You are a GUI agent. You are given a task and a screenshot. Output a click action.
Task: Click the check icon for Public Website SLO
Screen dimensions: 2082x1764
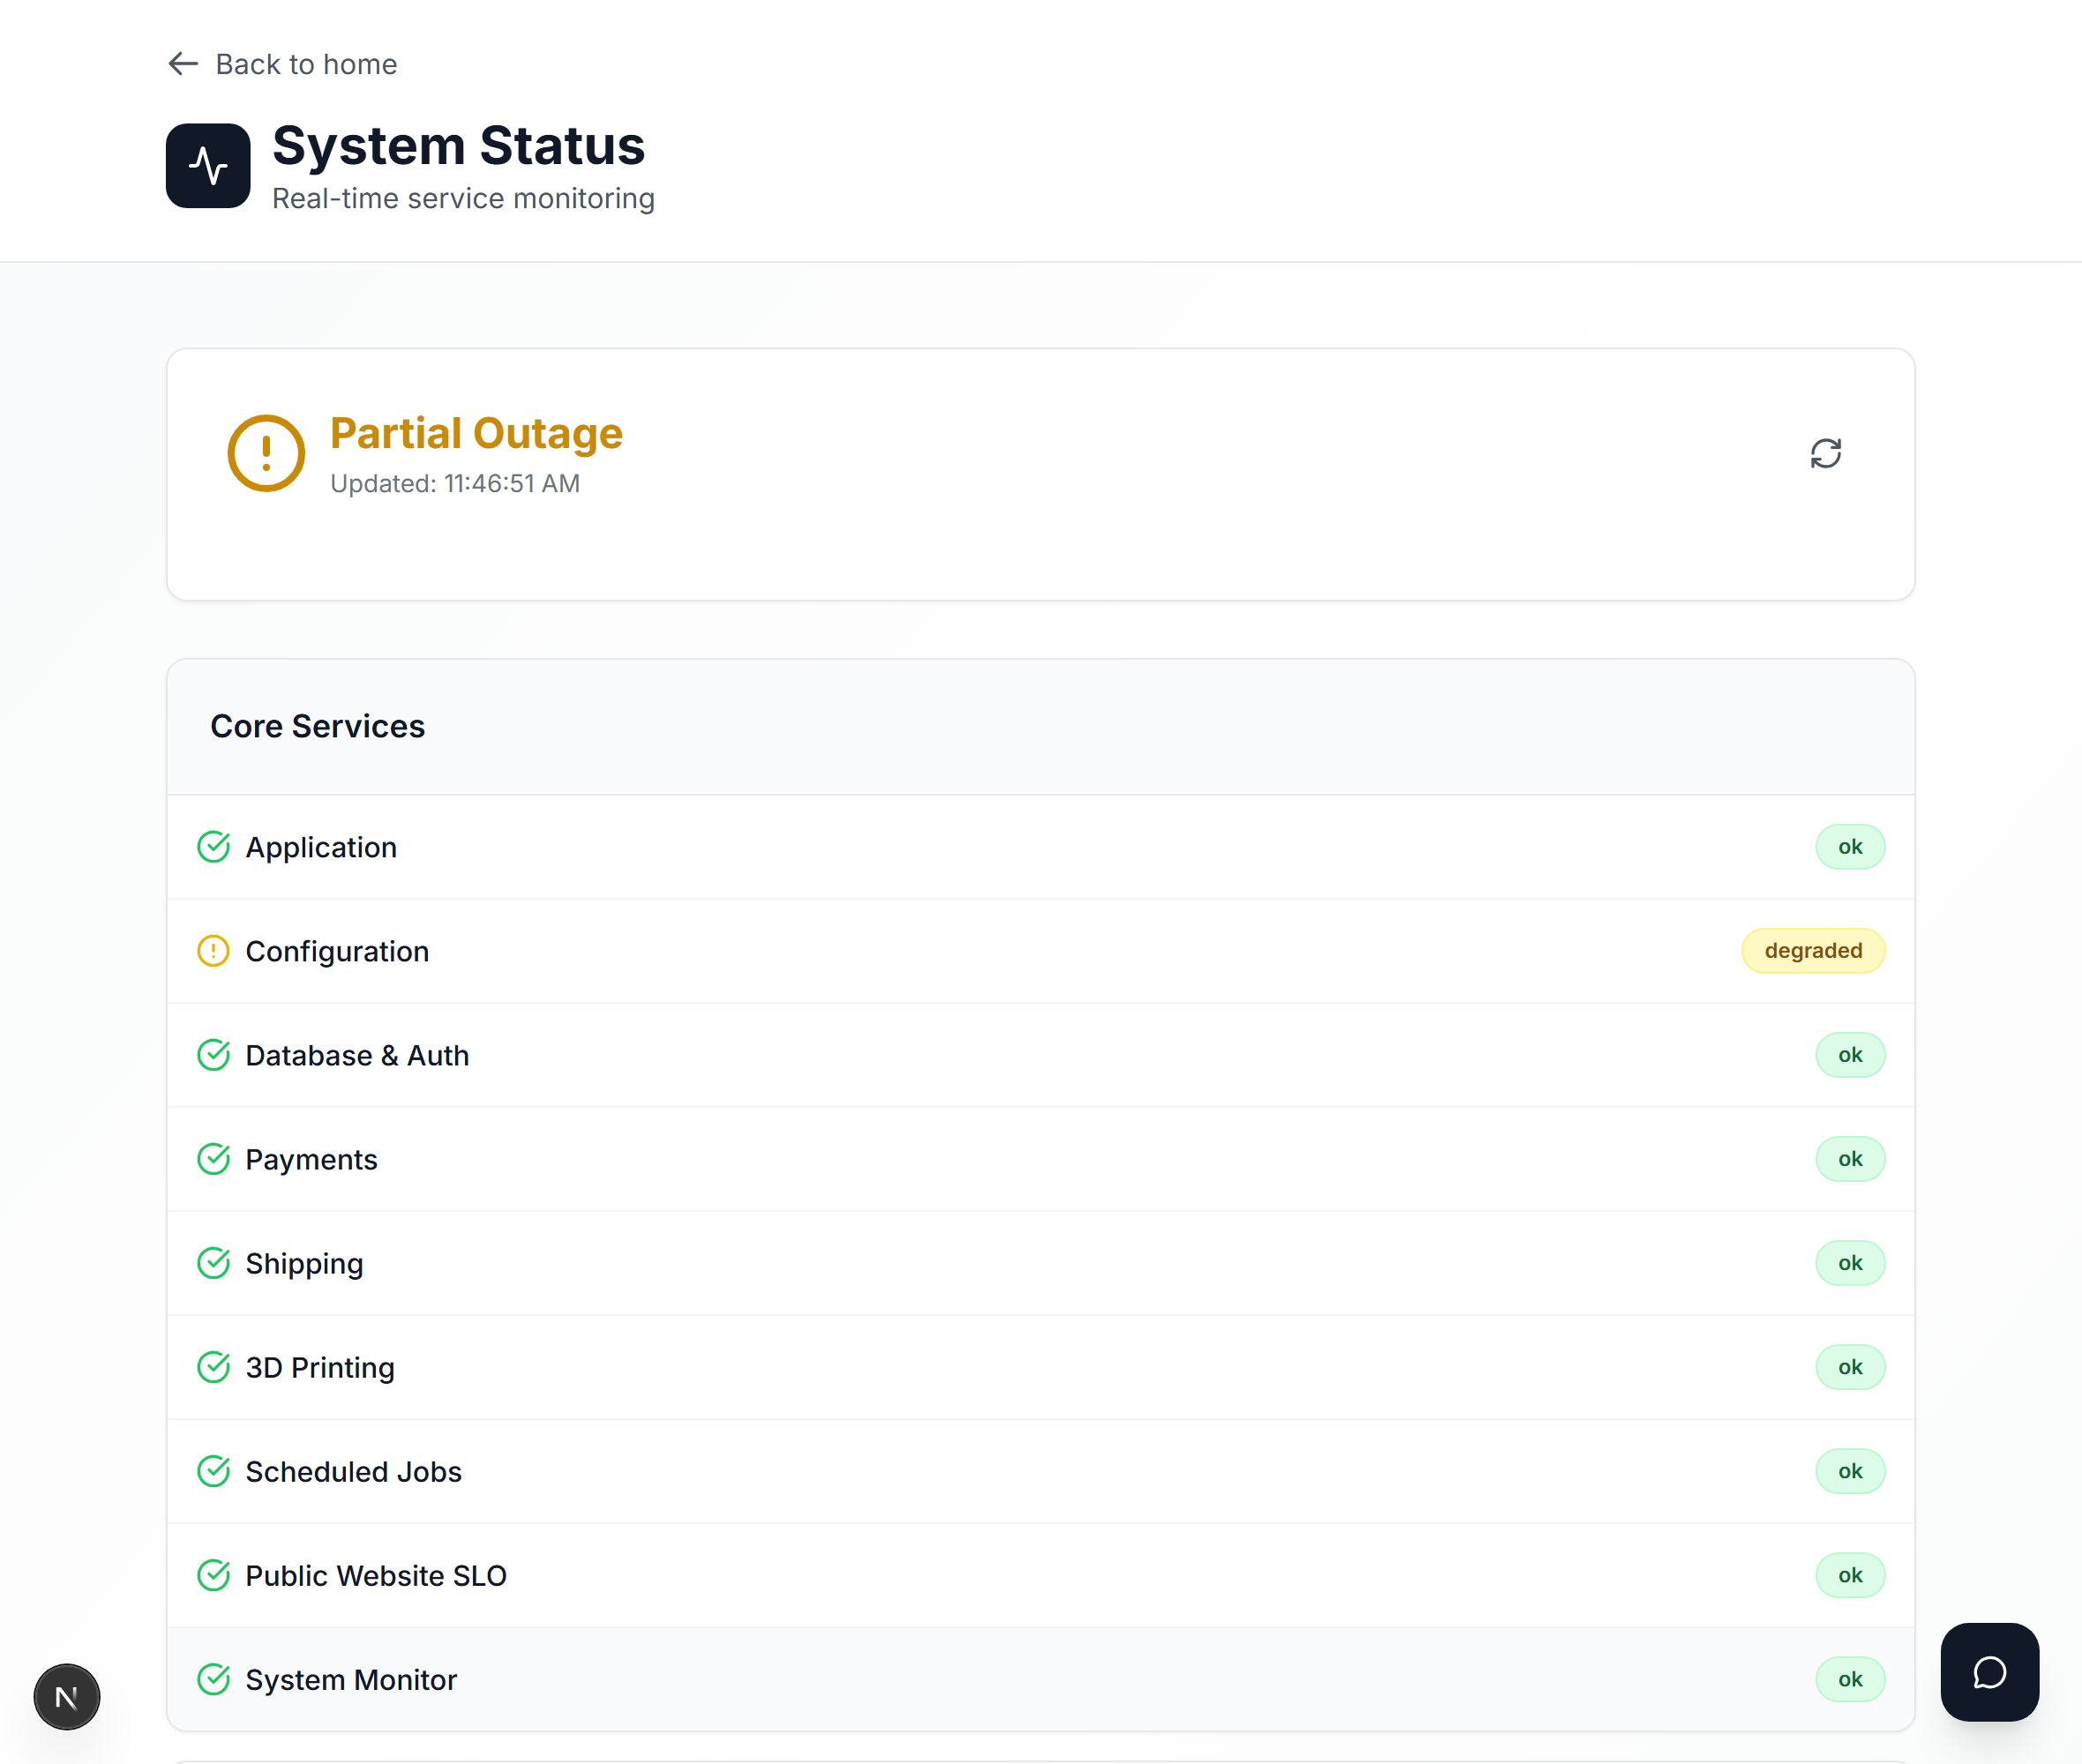pyautogui.click(x=214, y=1575)
